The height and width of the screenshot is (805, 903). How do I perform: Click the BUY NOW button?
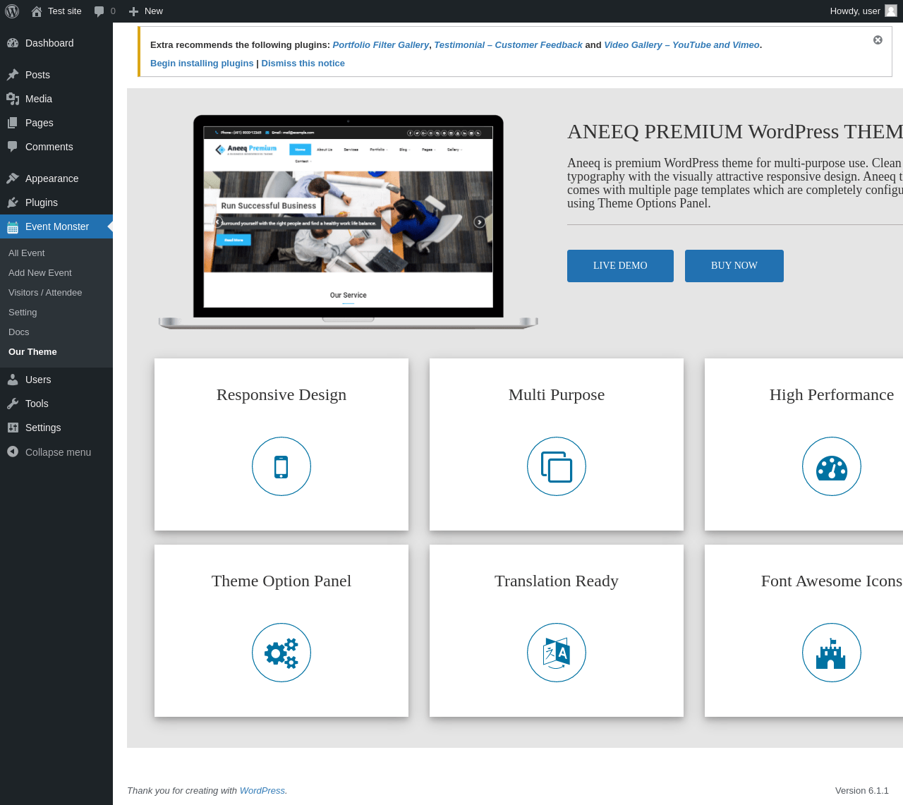click(x=734, y=266)
